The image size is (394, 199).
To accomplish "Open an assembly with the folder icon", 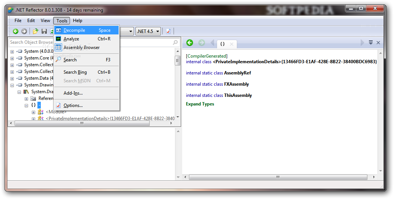I will (x=36, y=31).
